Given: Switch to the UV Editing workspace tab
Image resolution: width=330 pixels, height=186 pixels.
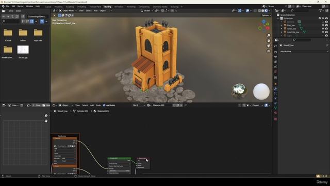Looking at the screenshot, I should (81, 7).
